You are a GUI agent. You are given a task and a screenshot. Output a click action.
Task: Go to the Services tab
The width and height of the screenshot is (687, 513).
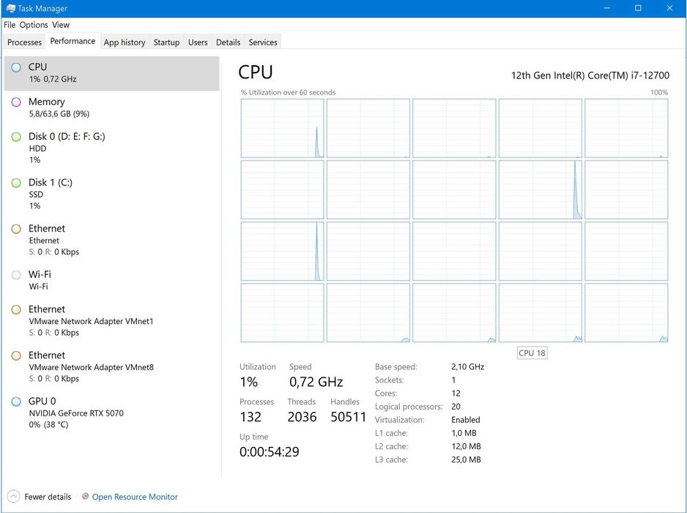point(263,43)
